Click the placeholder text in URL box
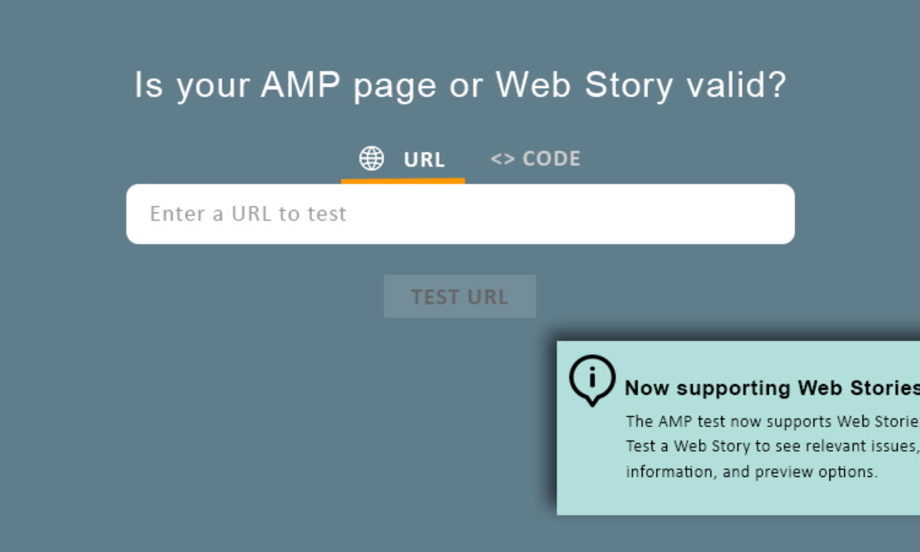Screen dimensions: 920x552 [248, 214]
